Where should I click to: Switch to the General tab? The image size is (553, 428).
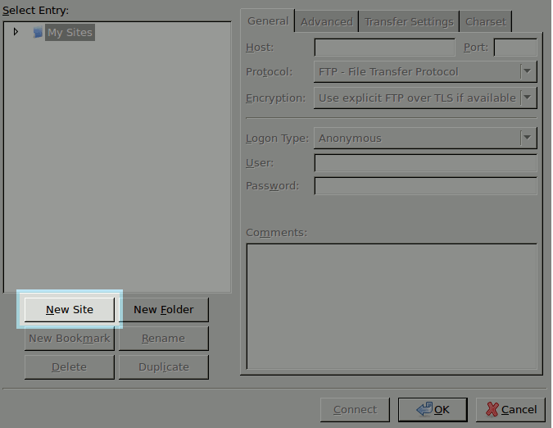[268, 21]
